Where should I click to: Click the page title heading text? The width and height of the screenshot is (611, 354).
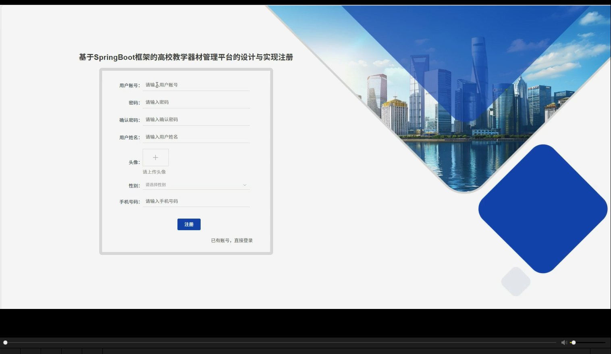pyautogui.click(x=186, y=57)
